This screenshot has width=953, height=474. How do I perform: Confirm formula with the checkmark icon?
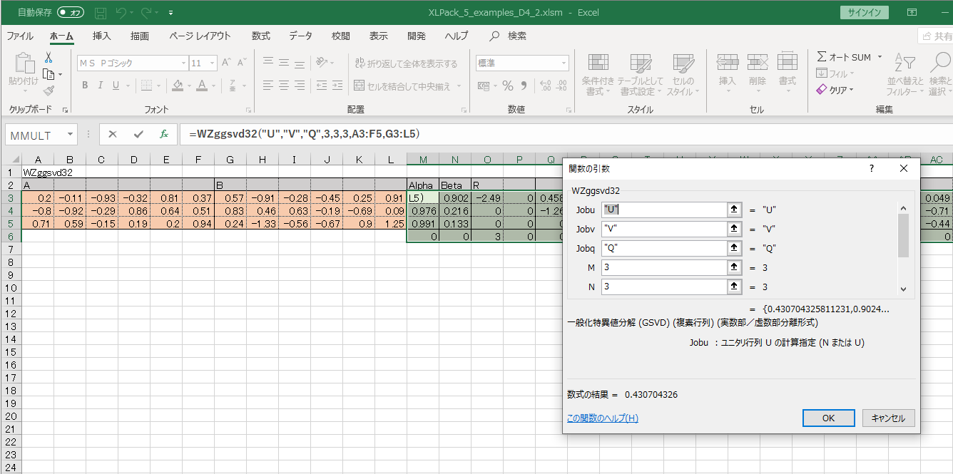[138, 134]
